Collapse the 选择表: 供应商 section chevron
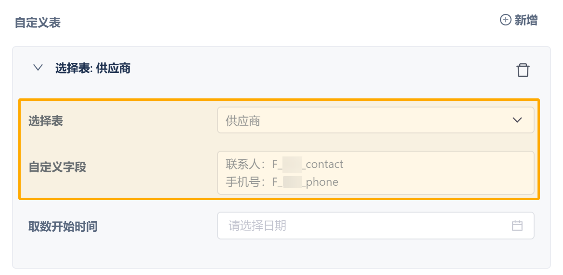 click(38, 68)
